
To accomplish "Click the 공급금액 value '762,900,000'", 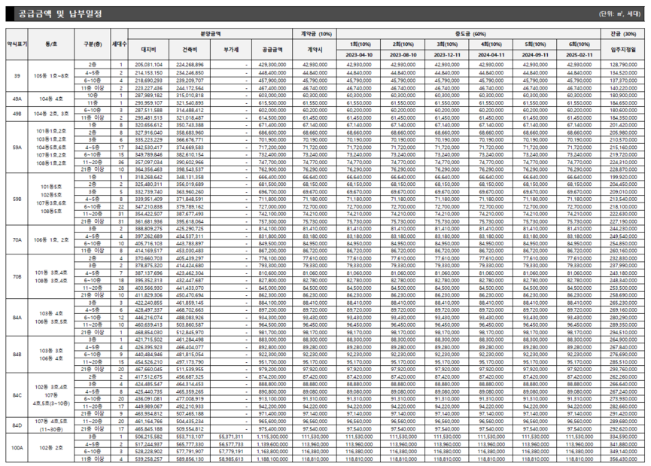I will [272, 169].
